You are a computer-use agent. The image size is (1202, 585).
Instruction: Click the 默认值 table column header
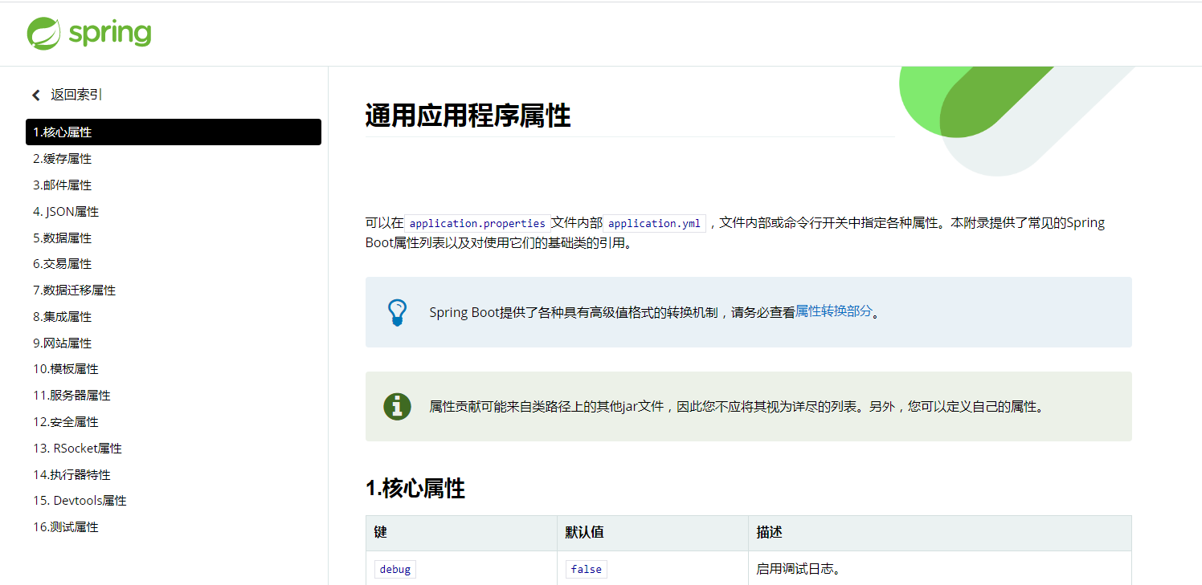(652, 533)
